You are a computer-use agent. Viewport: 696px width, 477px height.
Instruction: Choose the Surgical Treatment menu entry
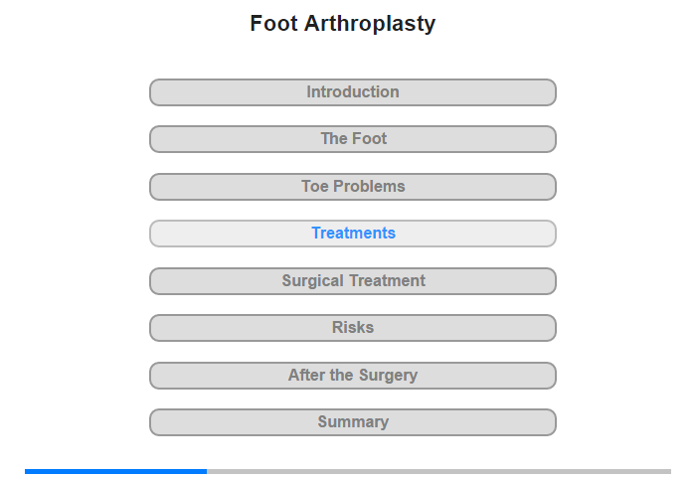[353, 281]
